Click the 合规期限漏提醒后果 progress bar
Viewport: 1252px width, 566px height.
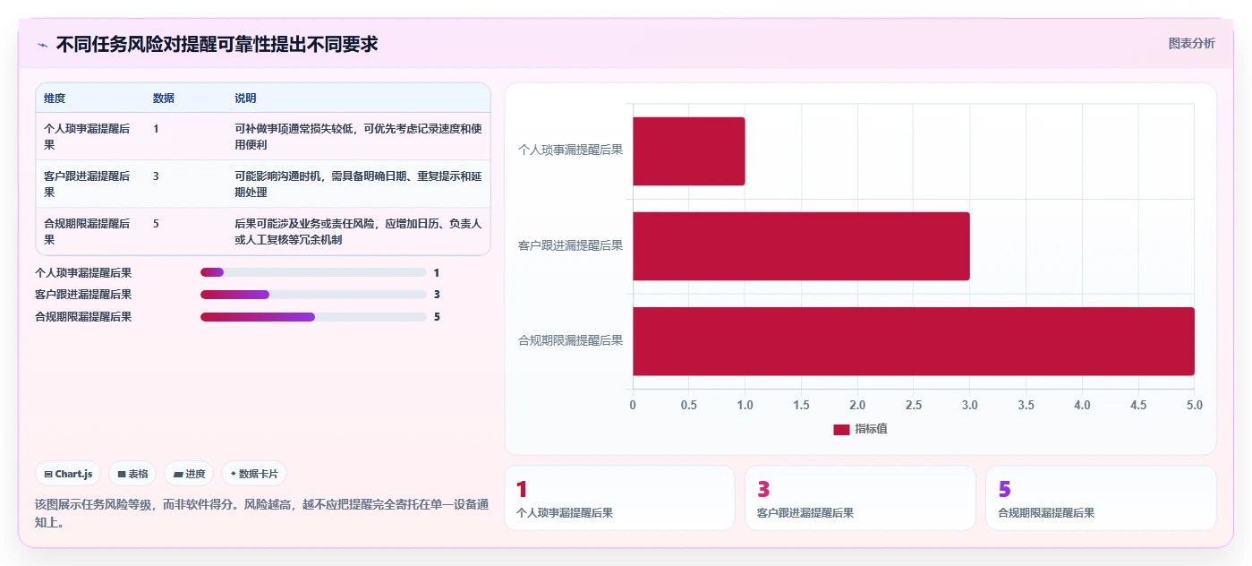click(313, 317)
